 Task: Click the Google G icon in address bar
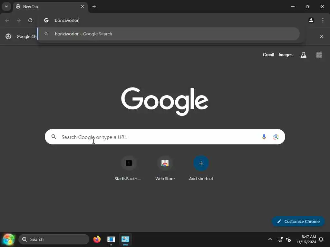(46, 20)
